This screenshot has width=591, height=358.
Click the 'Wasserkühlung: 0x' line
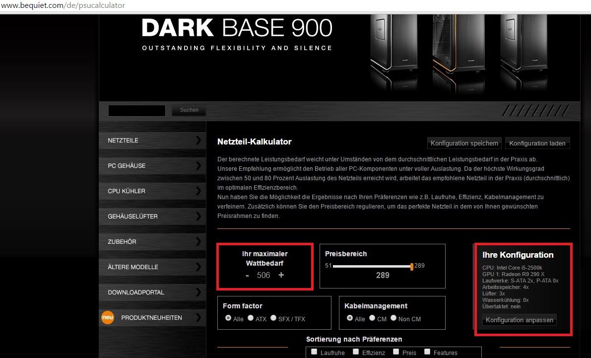[x=506, y=300]
